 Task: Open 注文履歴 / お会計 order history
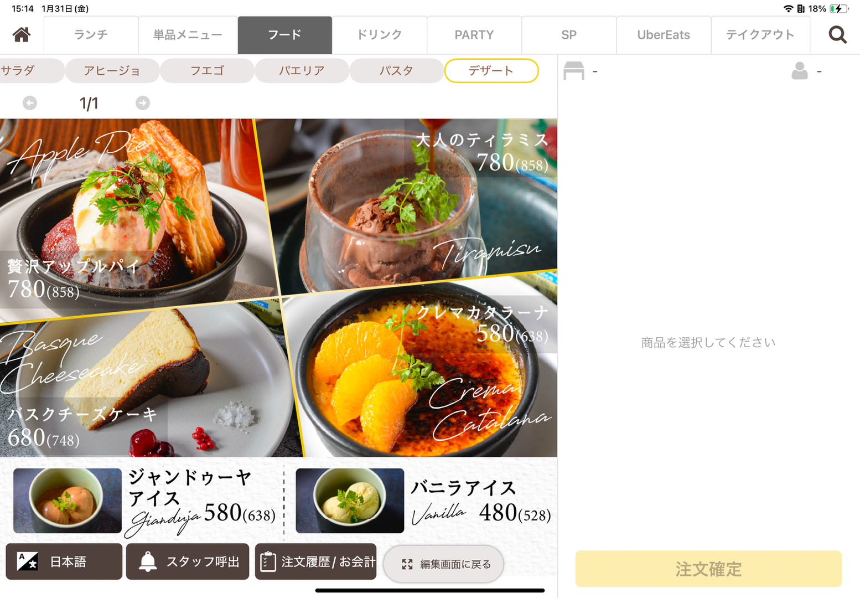315,561
